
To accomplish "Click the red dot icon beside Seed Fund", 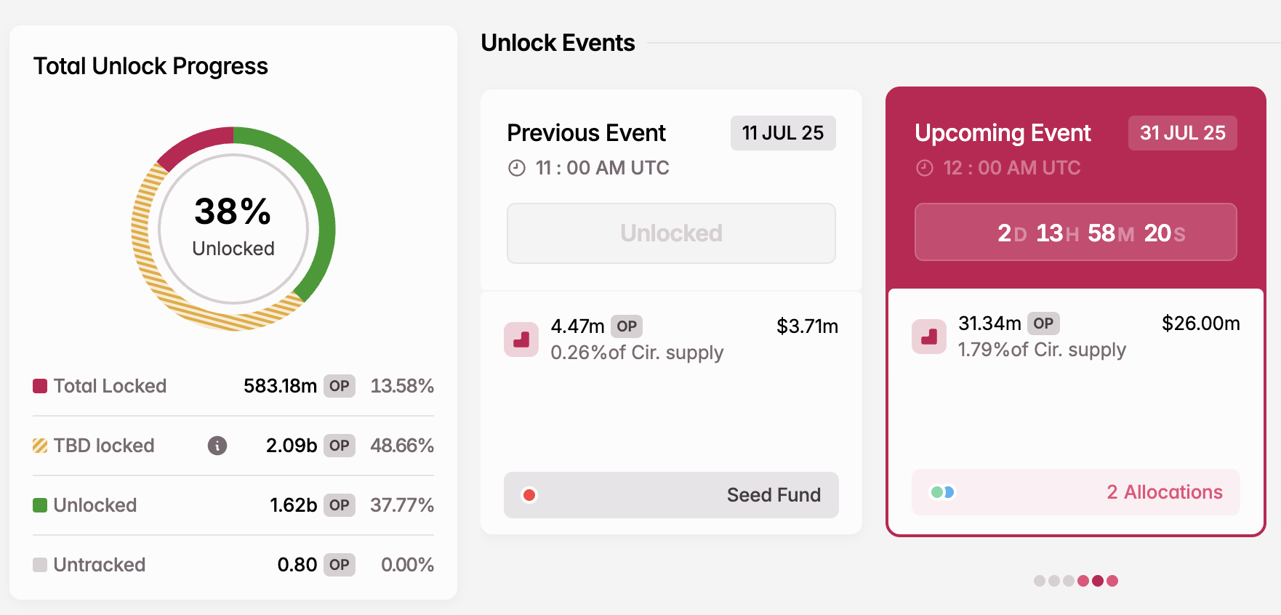I will (x=530, y=495).
